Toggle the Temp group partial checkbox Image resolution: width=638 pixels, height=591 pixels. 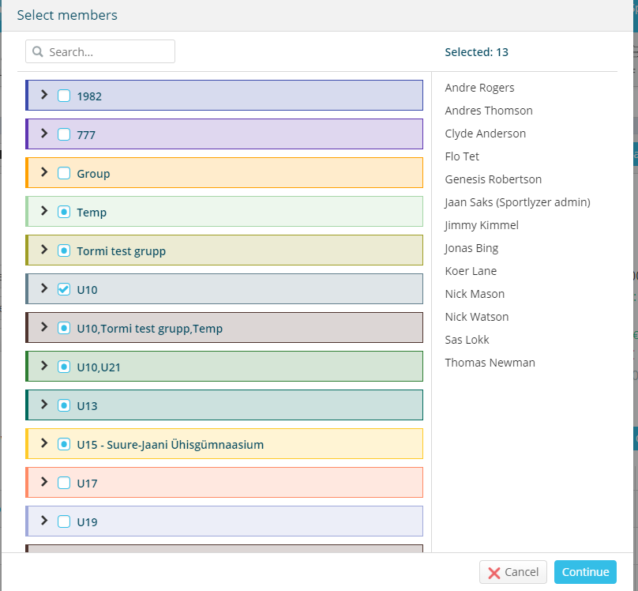point(64,212)
